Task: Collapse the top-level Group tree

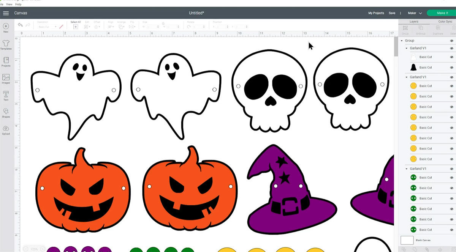Action: coord(402,41)
